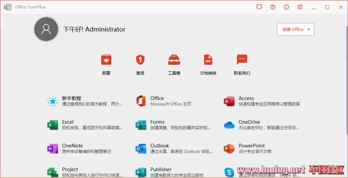Open the Outlook title link
The image size is (348, 178).
159,146
